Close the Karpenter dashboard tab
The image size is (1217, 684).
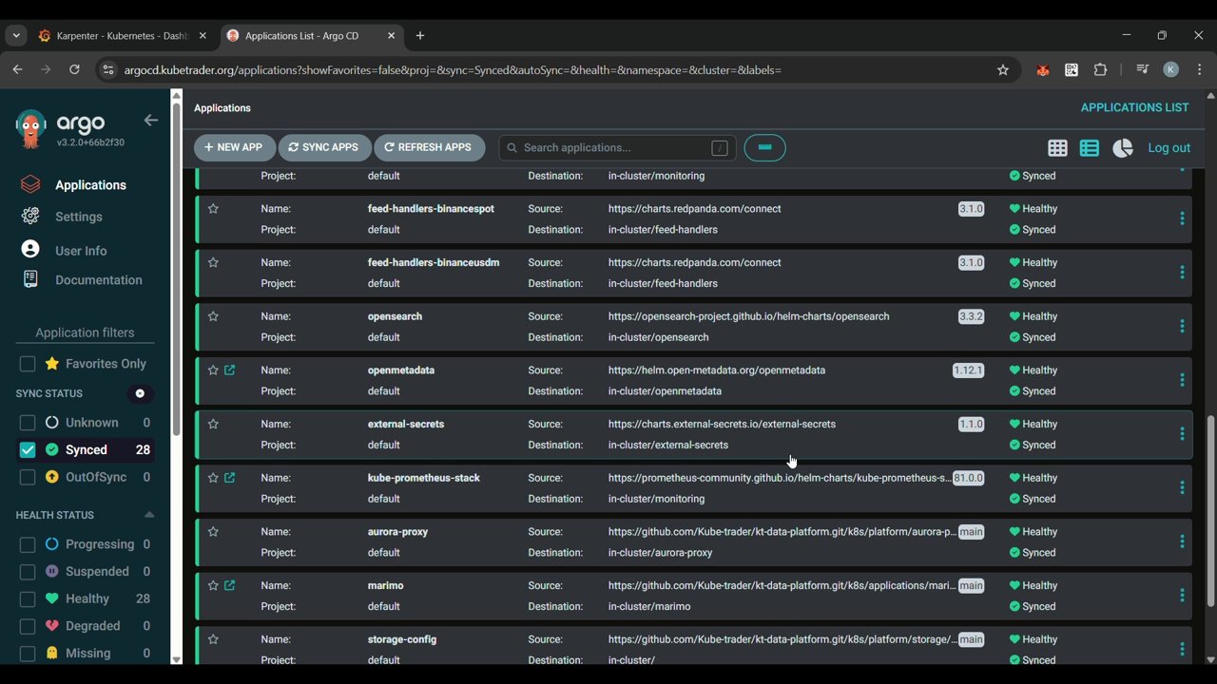click(203, 35)
